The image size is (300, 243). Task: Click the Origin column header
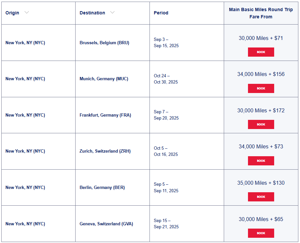(12, 13)
